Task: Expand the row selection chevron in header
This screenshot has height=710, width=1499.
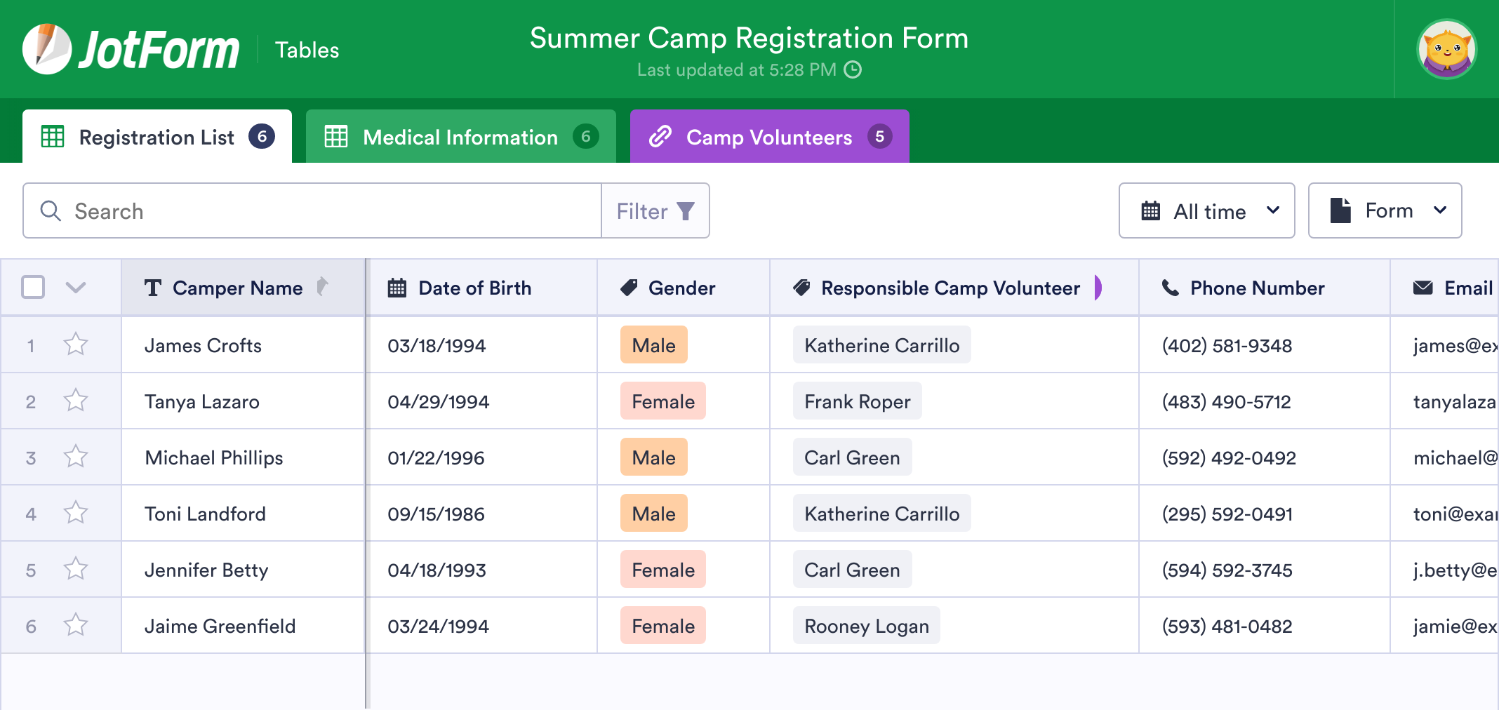Action: coord(76,287)
